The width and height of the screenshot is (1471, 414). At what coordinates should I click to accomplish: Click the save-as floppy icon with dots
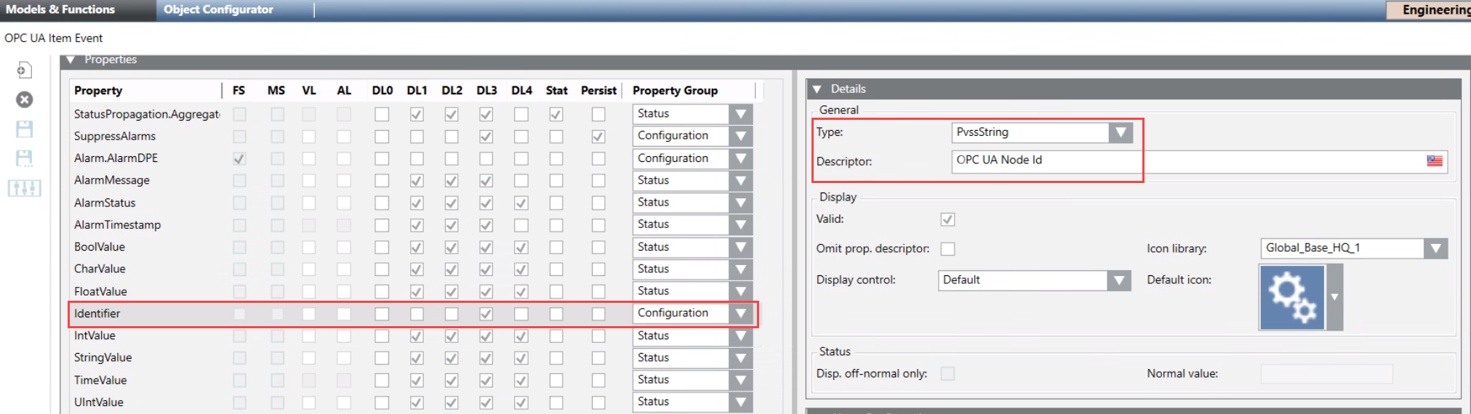25,158
